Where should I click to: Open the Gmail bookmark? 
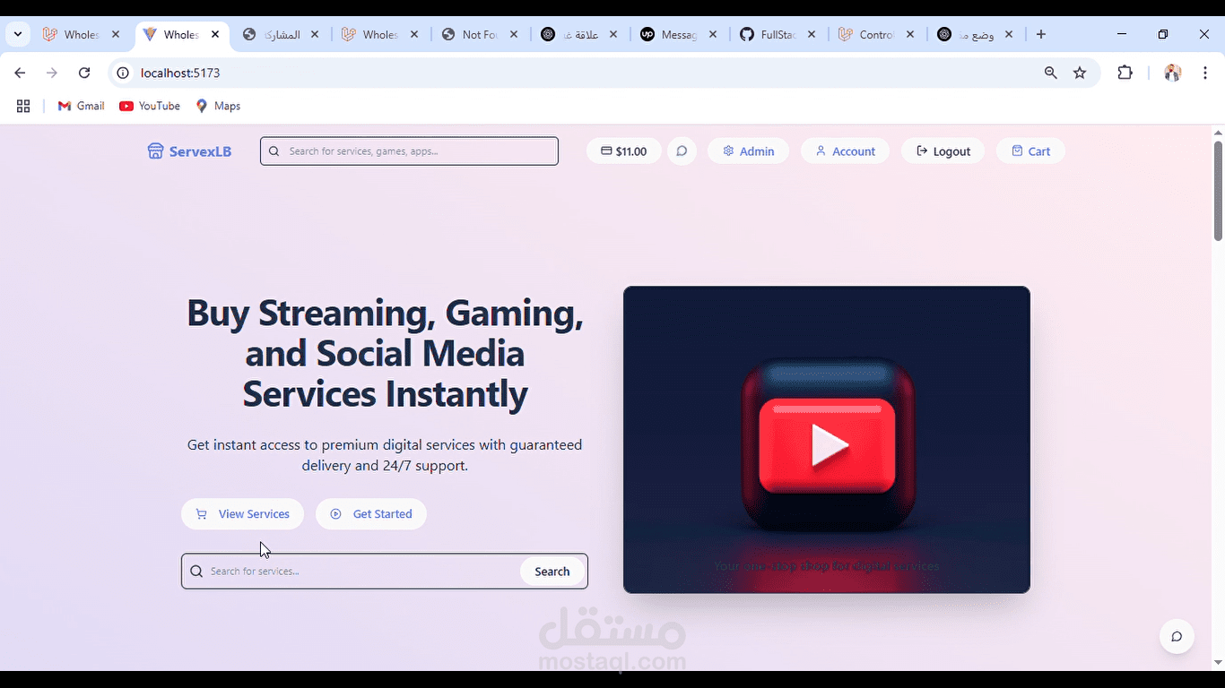(x=82, y=106)
